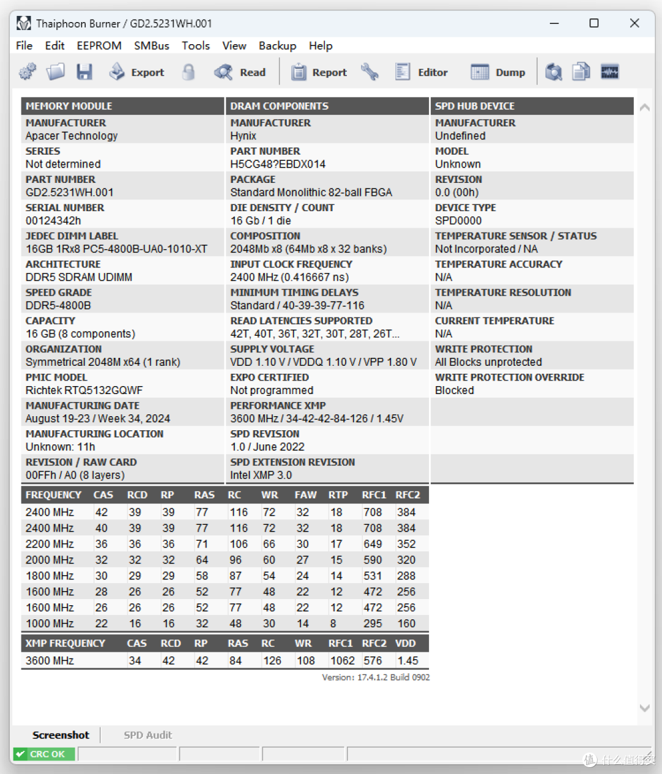Click the 2000 MHz frequency table row
Screen dimensions: 662x774
coord(225,560)
